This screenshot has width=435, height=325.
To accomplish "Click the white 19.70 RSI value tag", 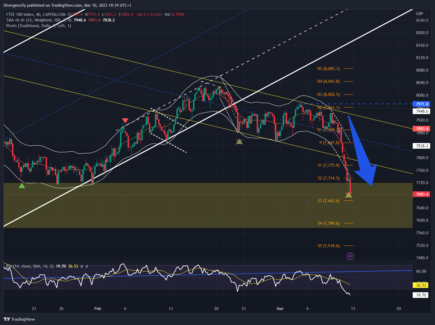I will click(x=421, y=295).
